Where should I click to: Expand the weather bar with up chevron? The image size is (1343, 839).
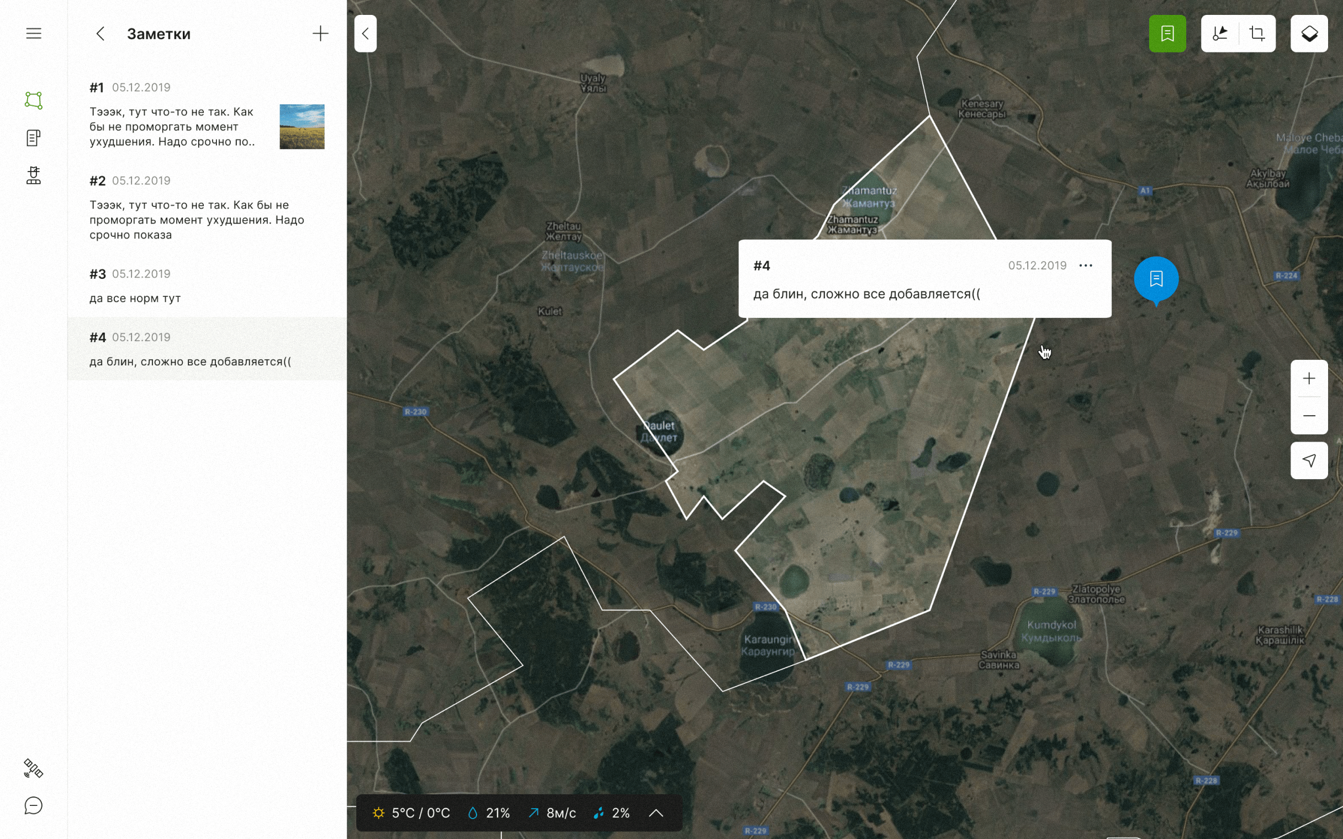pyautogui.click(x=656, y=813)
